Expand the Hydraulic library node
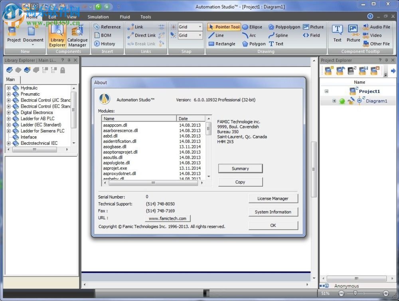399x301 pixels. coord(9,88)
